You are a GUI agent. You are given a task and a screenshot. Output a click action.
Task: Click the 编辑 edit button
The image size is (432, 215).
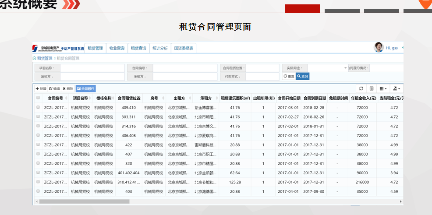(x=54, y=88)
